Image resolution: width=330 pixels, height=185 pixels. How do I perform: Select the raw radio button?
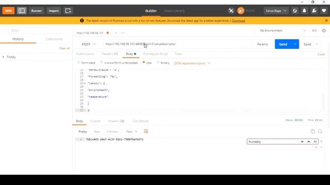click(x=144, y=63)
